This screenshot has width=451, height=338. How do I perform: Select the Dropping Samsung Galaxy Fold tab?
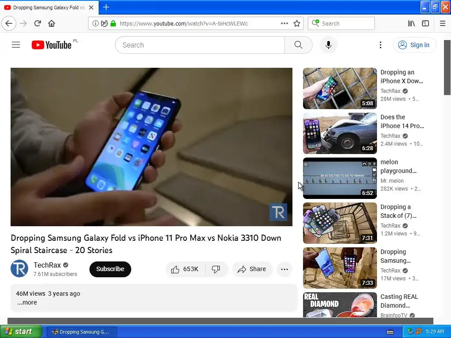click(x=49, y=7)
